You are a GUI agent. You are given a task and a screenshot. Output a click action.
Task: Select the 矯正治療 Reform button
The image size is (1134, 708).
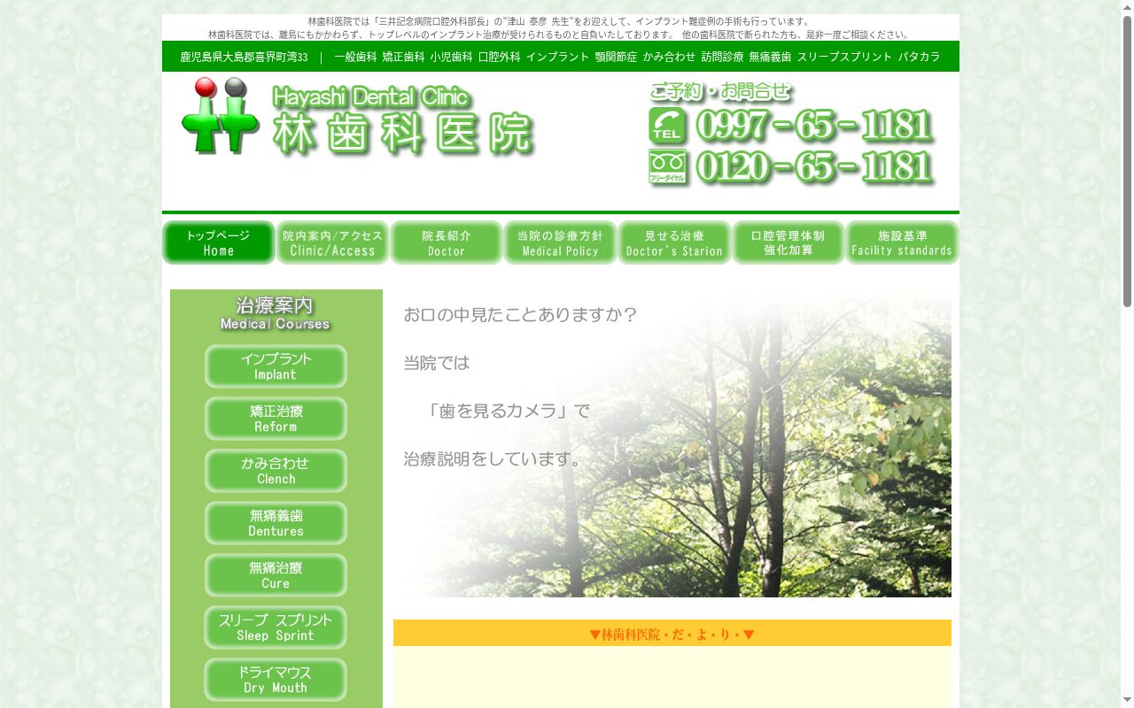pyautogui.click(x=276, y=419)
